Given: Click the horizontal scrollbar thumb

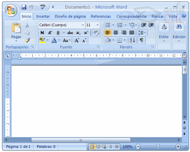Looking at the screenshot, I should click(81, 140).
